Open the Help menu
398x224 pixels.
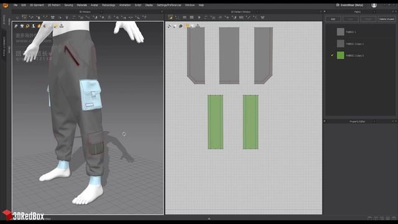click(201, 5)
